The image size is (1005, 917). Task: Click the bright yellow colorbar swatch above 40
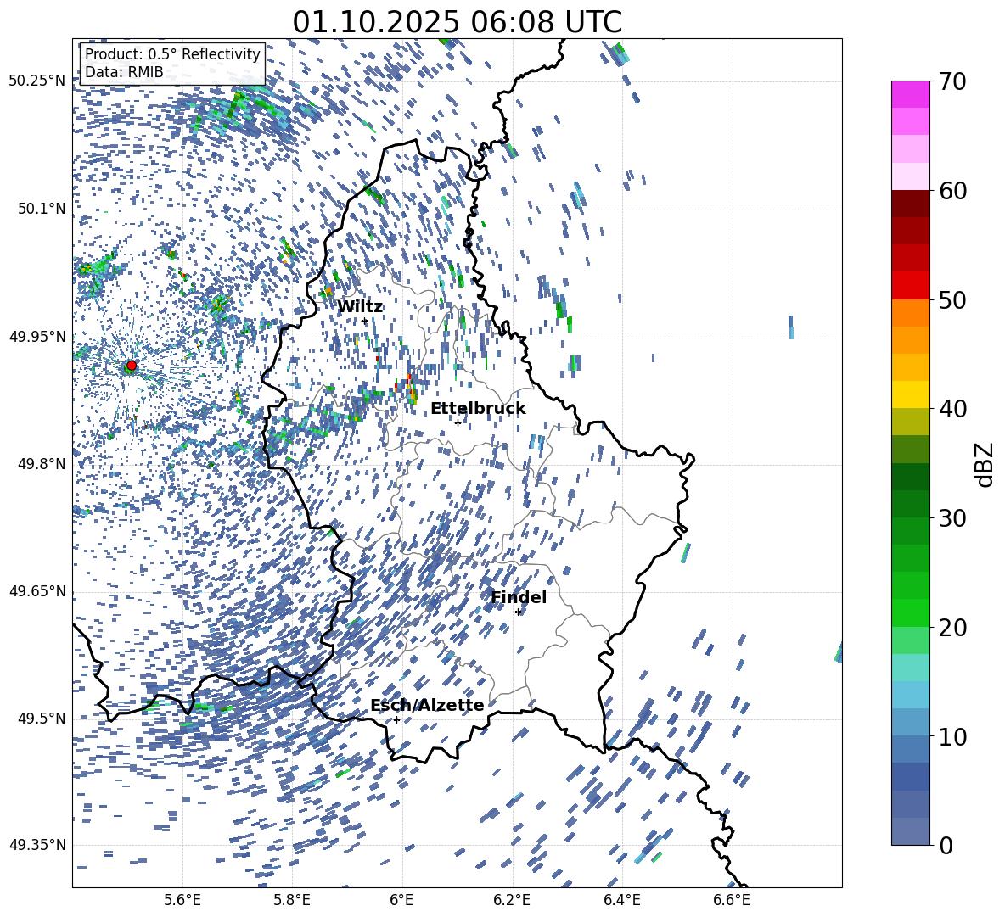910,394
